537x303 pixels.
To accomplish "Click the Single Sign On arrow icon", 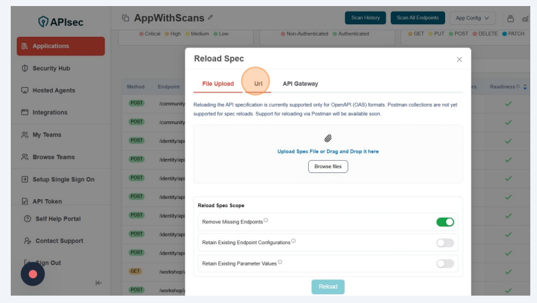I will click(25, 179).
